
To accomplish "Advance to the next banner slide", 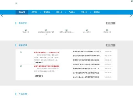I will (131, 16).
